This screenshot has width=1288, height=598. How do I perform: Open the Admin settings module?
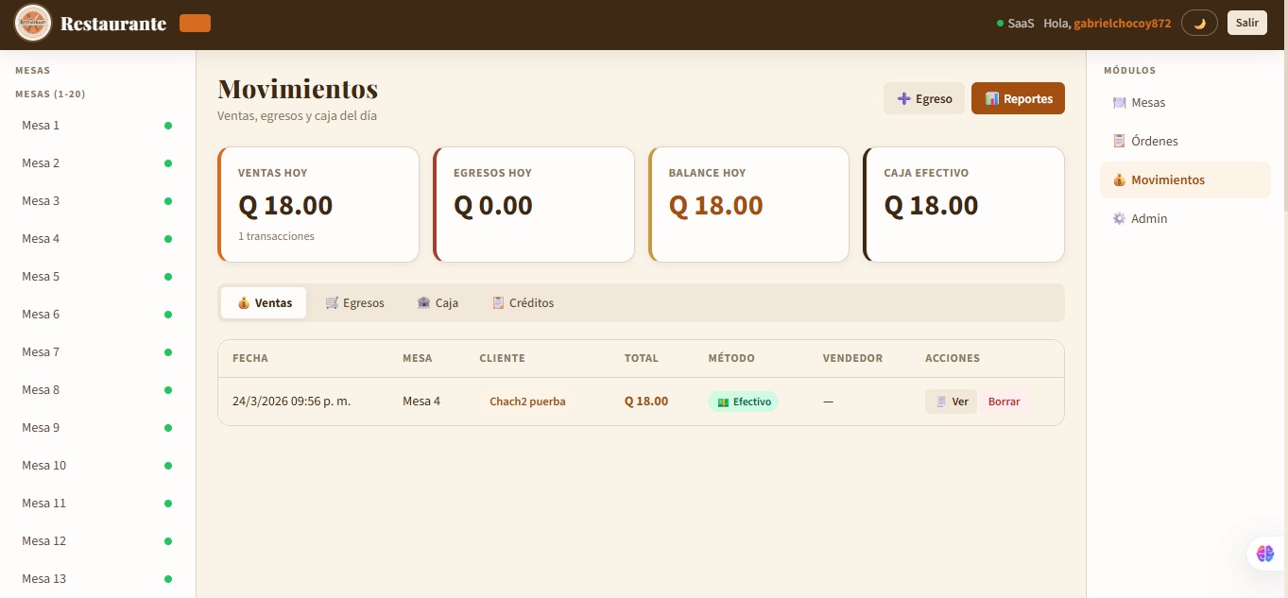tap(1148, 218)
